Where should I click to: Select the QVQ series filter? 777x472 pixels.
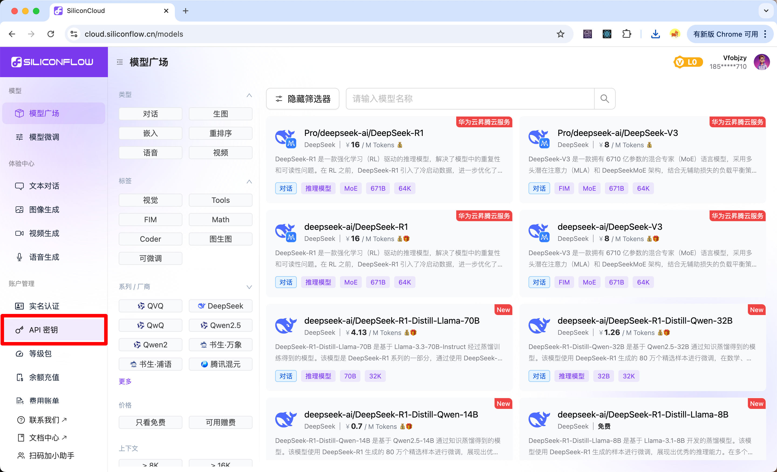pyautogui.click(x=151, y=306)
